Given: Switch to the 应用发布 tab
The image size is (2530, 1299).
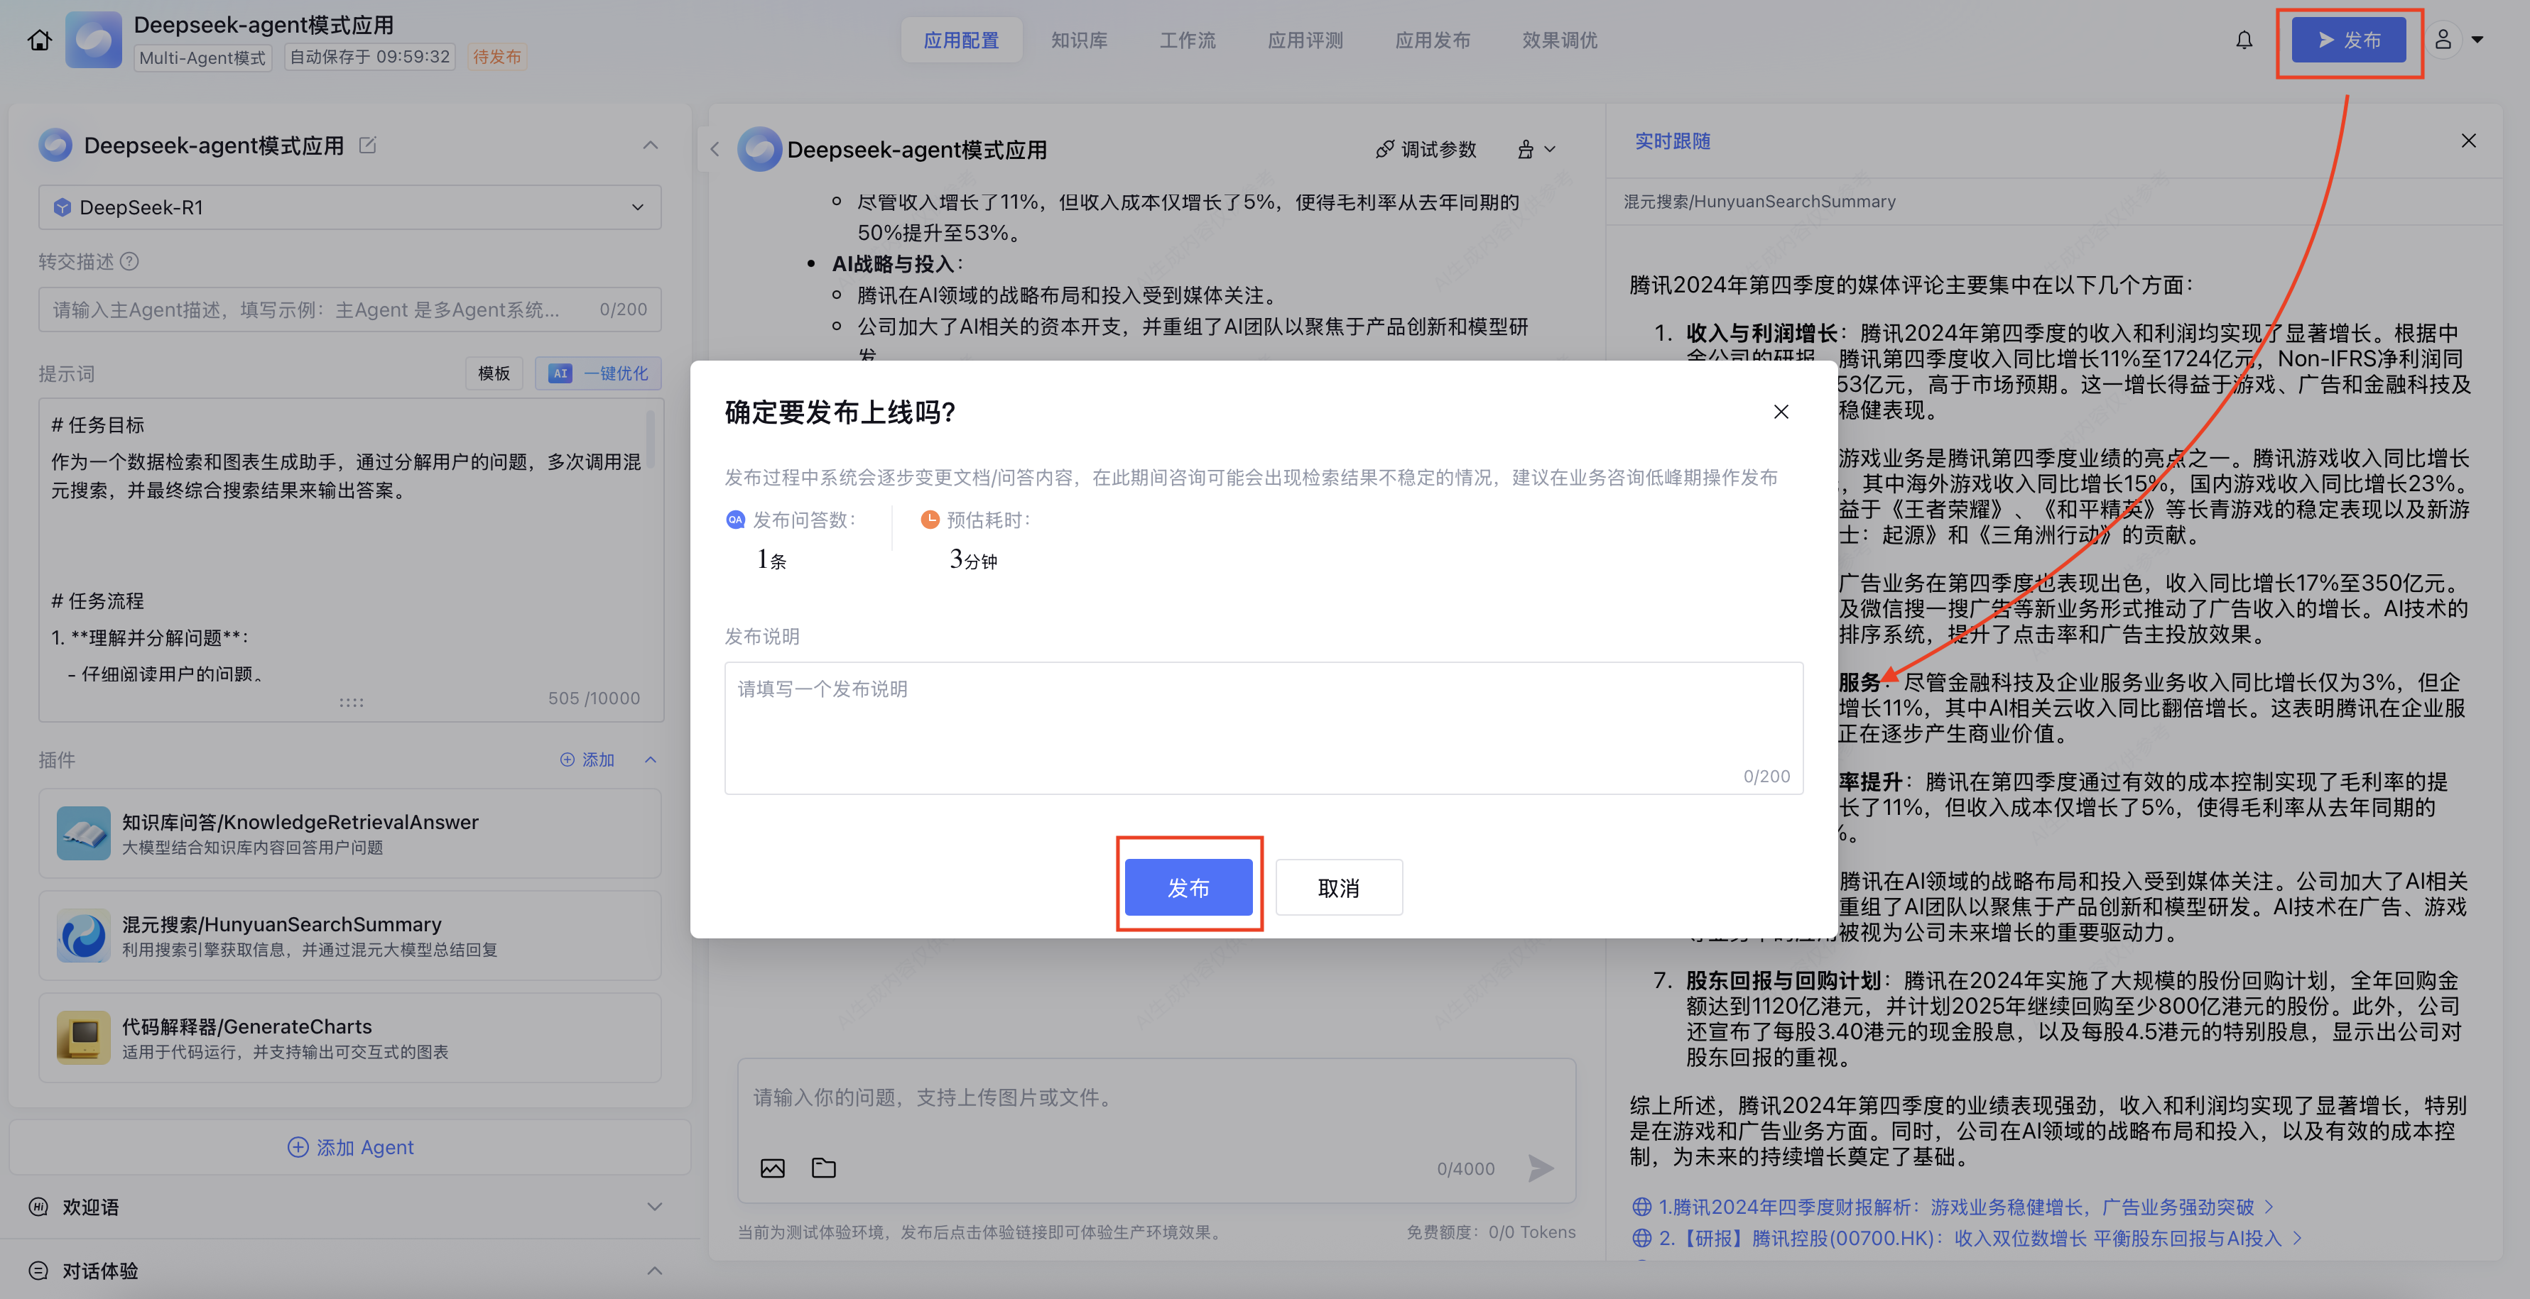Looking at the screenshot, I should (1433, 40).
